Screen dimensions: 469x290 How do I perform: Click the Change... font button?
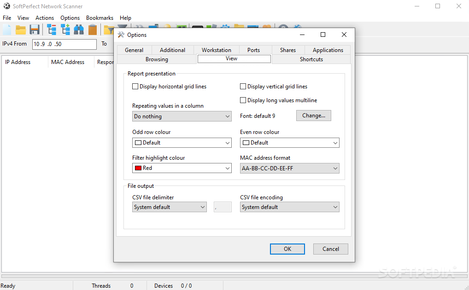313,116
